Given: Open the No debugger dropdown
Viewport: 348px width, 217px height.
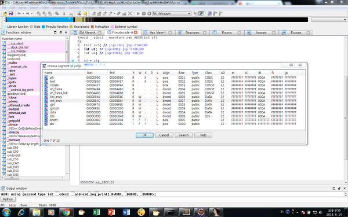Looking at the screenshot, I should click(172, 13).
